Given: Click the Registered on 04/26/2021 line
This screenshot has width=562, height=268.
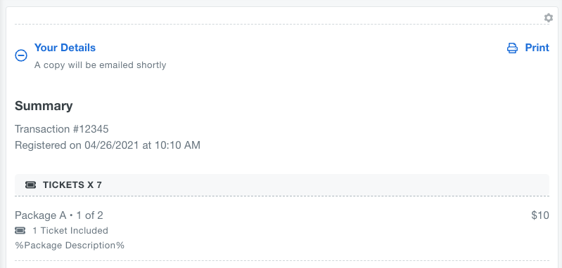Looking at the screenshot, I should [x=108, y=145].
